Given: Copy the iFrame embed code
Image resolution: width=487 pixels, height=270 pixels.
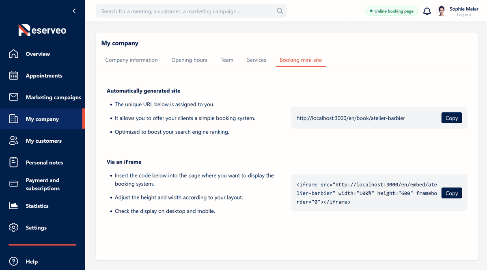Looking at the screenshot, I should point(452,193).
